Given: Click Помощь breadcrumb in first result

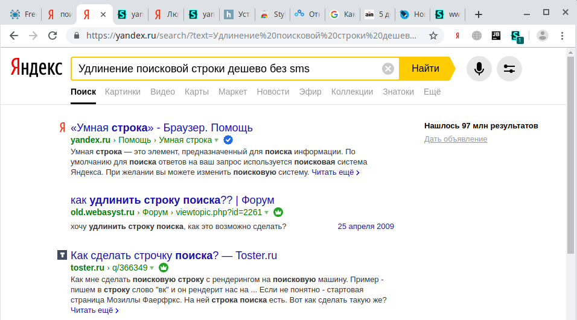Looking at the screenshot, I should click(135, 140).
